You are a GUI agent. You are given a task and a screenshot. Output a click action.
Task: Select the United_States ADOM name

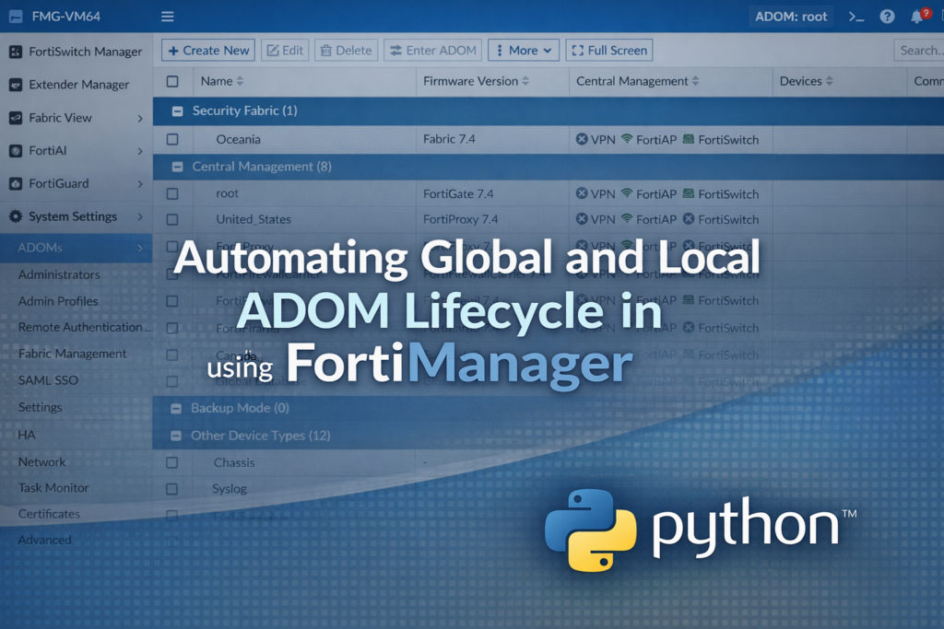click(x=254, y=219)
